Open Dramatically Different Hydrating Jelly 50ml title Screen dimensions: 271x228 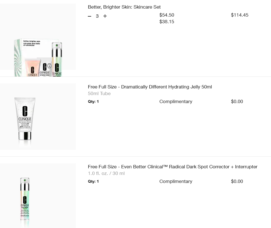(x=150, y=87)
